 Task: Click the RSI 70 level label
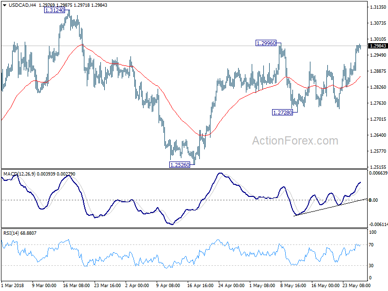point(371,245)
